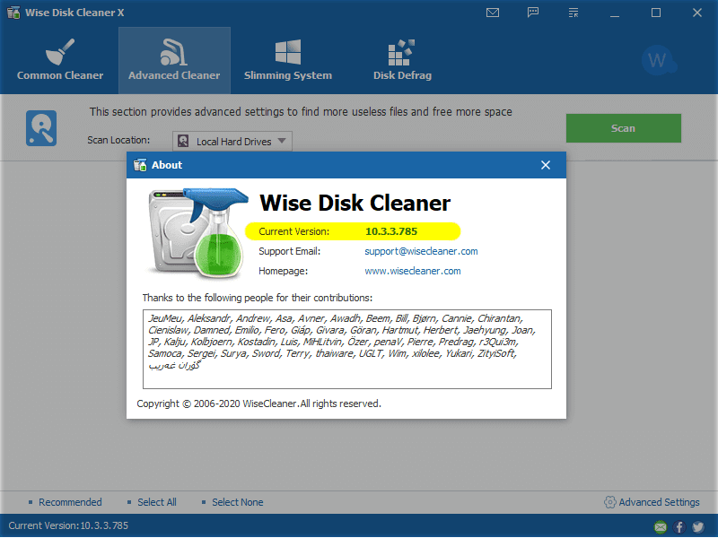Click the status bar Current Version text
The height and width of the screenshot is (538, 718).
coord(68,525)
